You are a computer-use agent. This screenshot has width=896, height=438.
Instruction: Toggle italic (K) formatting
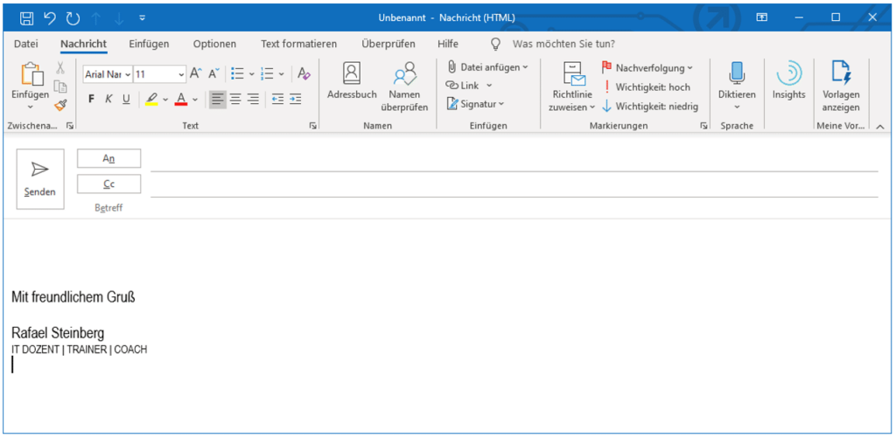(108, 100)
